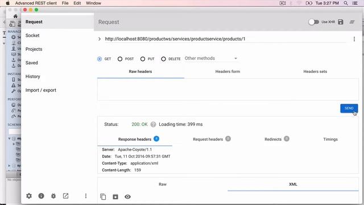Click the Content-Length value '159'
The height and width of the screenshot is (205, 364).
(138, 170)
